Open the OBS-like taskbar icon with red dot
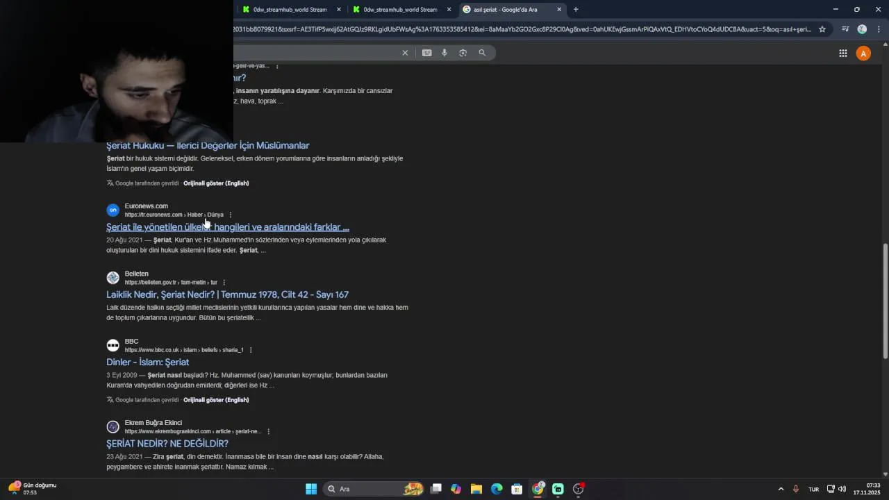Screen dimensions: 889x500 click(579, 489)
